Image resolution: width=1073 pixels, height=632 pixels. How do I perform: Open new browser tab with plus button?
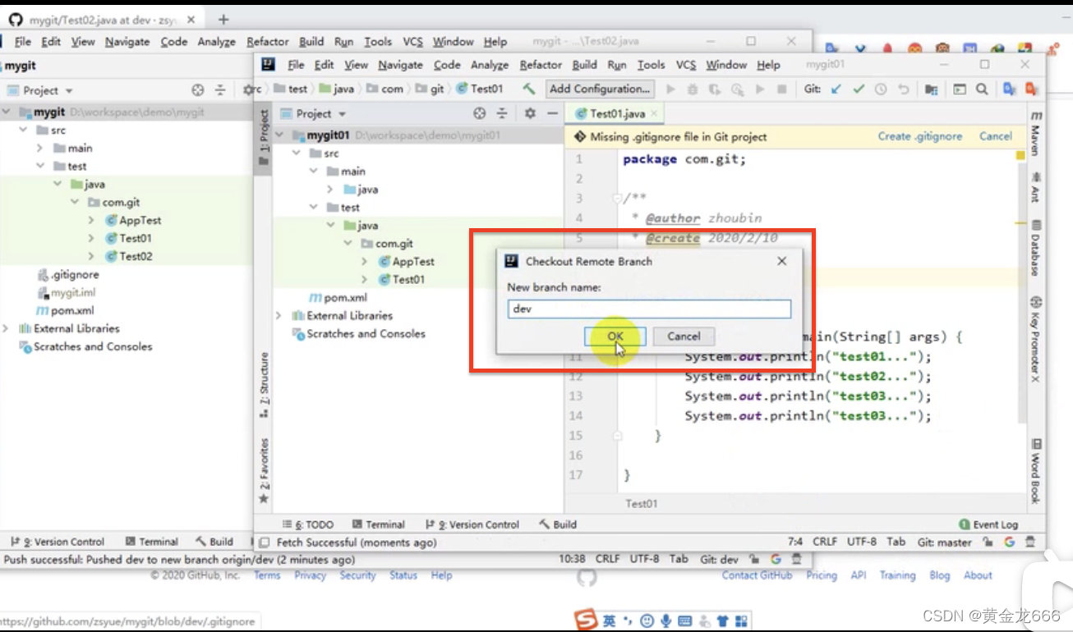[x=223, y=19]
